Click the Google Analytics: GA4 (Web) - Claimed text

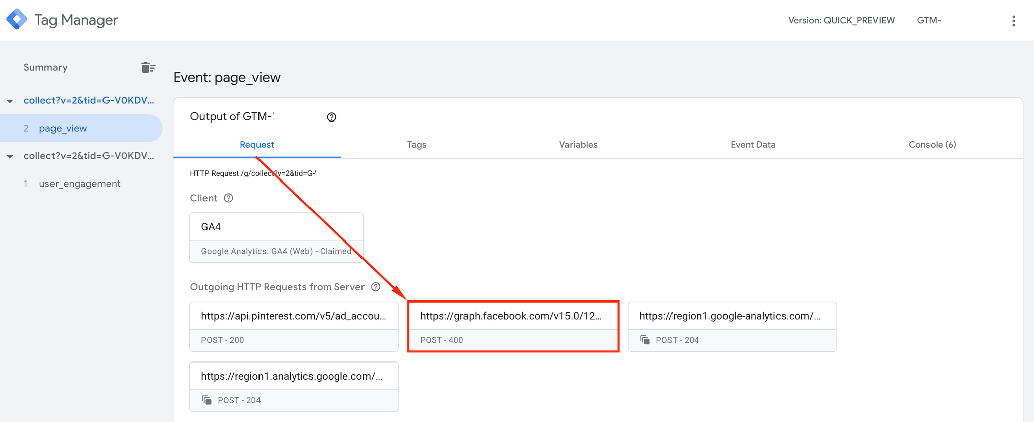[x=276, y=251]
